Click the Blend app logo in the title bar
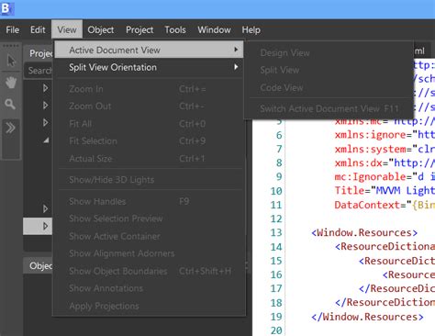Image resolution: width=435 pixels, height=336 pixels. 6,8
